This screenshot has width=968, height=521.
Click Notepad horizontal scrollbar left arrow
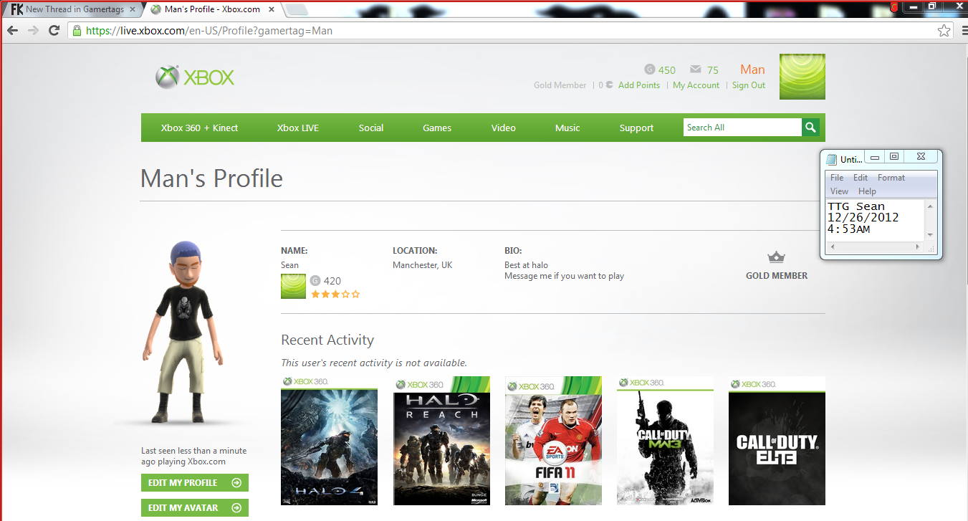pyautogui.click(x=831, y=247)
